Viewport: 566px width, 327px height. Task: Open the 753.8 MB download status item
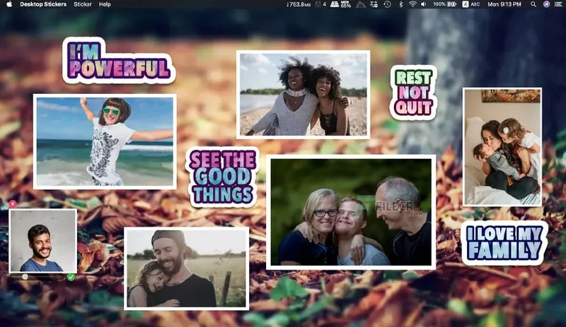pyautogui.click(x=298, y=4)
